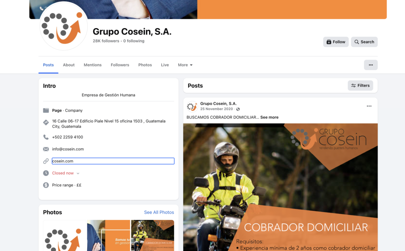The width and height of the screenshot is (405, 251).
Task: Click the Follow button
Action: (x=336, y=42)
